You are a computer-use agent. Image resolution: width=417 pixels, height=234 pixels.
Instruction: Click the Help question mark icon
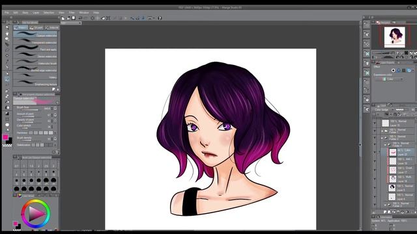[x=160, y=18]
